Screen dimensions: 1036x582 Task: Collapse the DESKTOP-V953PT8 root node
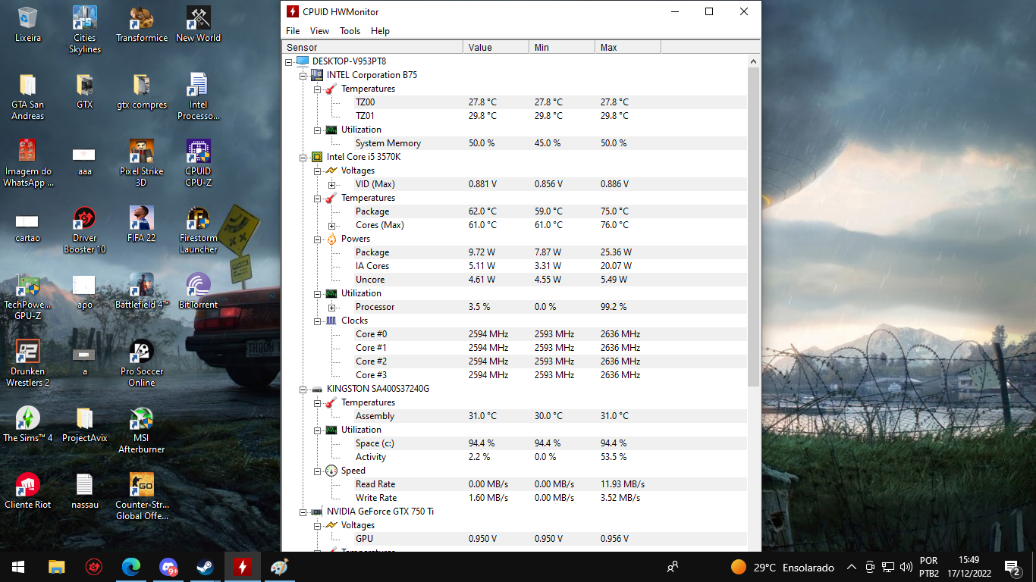289,61
